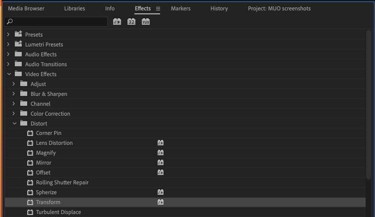Click the Magnify effect icon
The image size is (375, 217).
click(x=30, y=153)
